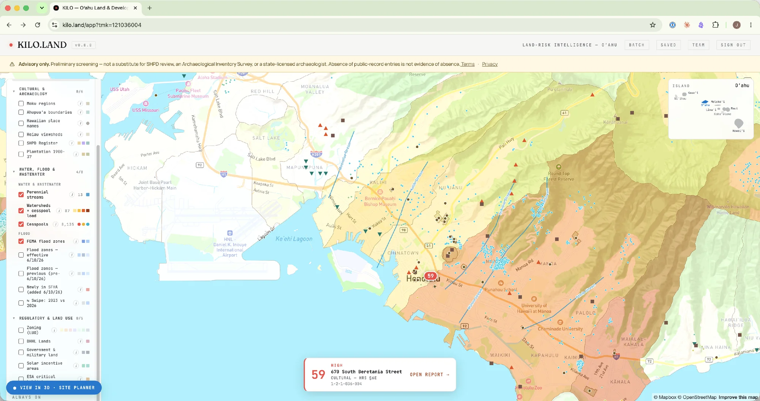Close the KILO browser tab
This screenshot has height=401, width=760.
(135, 8)
